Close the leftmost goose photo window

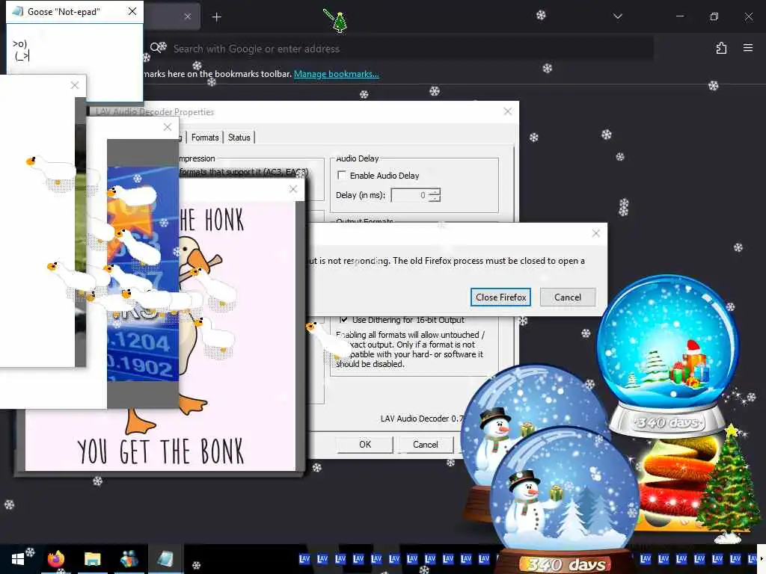75,85
